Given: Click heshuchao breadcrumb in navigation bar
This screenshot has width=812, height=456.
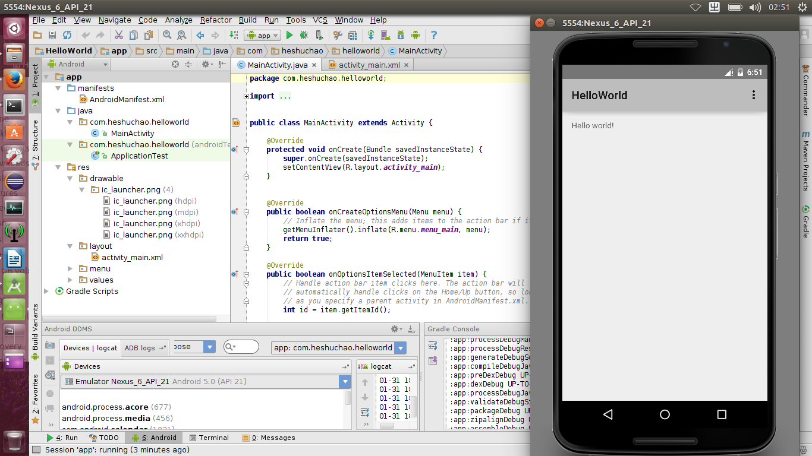Looking at the screenshot, I should (297, 51).
